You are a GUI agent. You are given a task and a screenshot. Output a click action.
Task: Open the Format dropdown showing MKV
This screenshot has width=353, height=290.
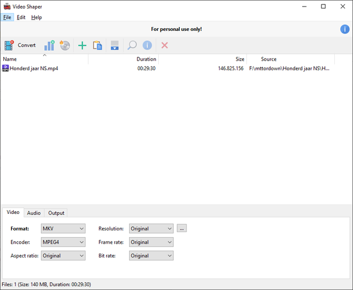click(x=63, y=229)
